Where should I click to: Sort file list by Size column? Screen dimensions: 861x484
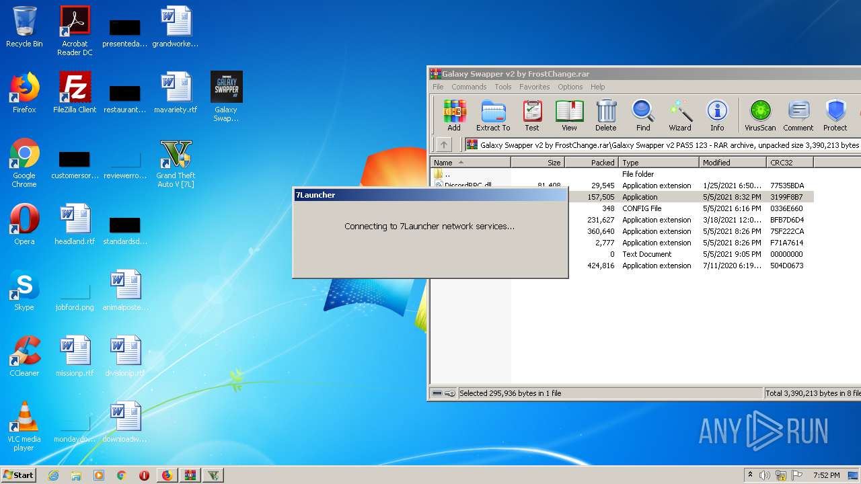[x=537, y=163]
